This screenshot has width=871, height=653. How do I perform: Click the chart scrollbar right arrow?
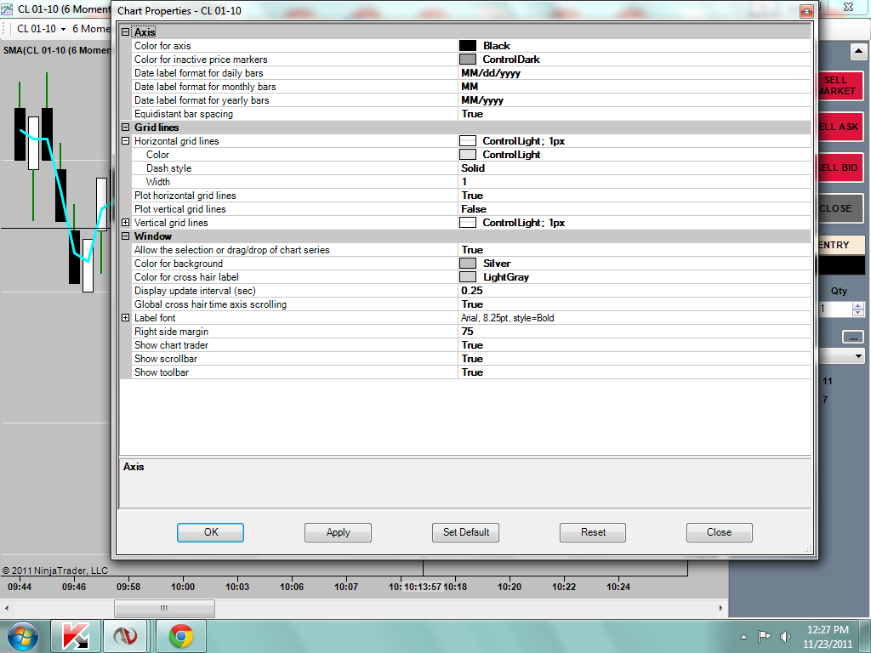click(x=721, y=608)
